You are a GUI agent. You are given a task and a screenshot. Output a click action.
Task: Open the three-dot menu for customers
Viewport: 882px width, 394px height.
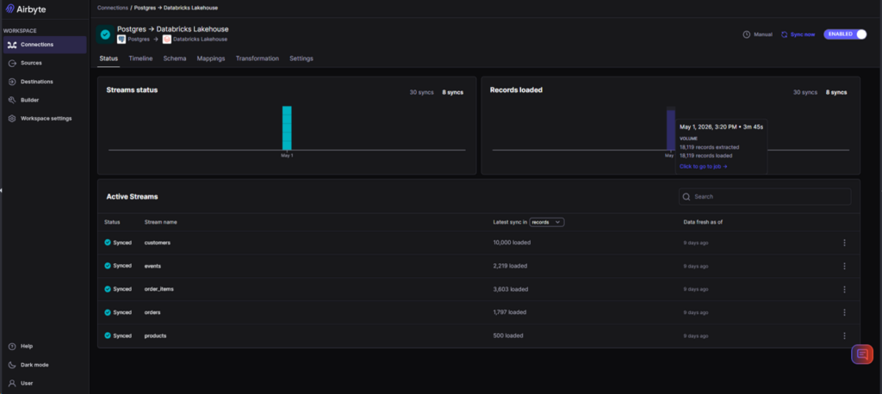click(844, 243)
